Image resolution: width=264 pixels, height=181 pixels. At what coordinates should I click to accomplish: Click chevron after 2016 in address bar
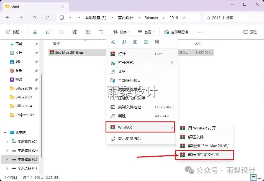(184, 18)
